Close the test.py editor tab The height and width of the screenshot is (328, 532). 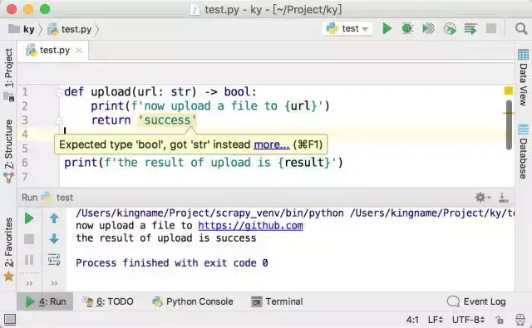click(79, 50)
